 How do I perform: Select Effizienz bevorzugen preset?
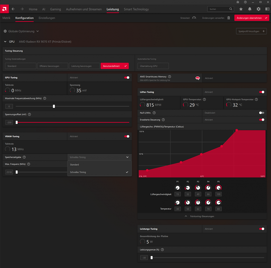(53, 66)
